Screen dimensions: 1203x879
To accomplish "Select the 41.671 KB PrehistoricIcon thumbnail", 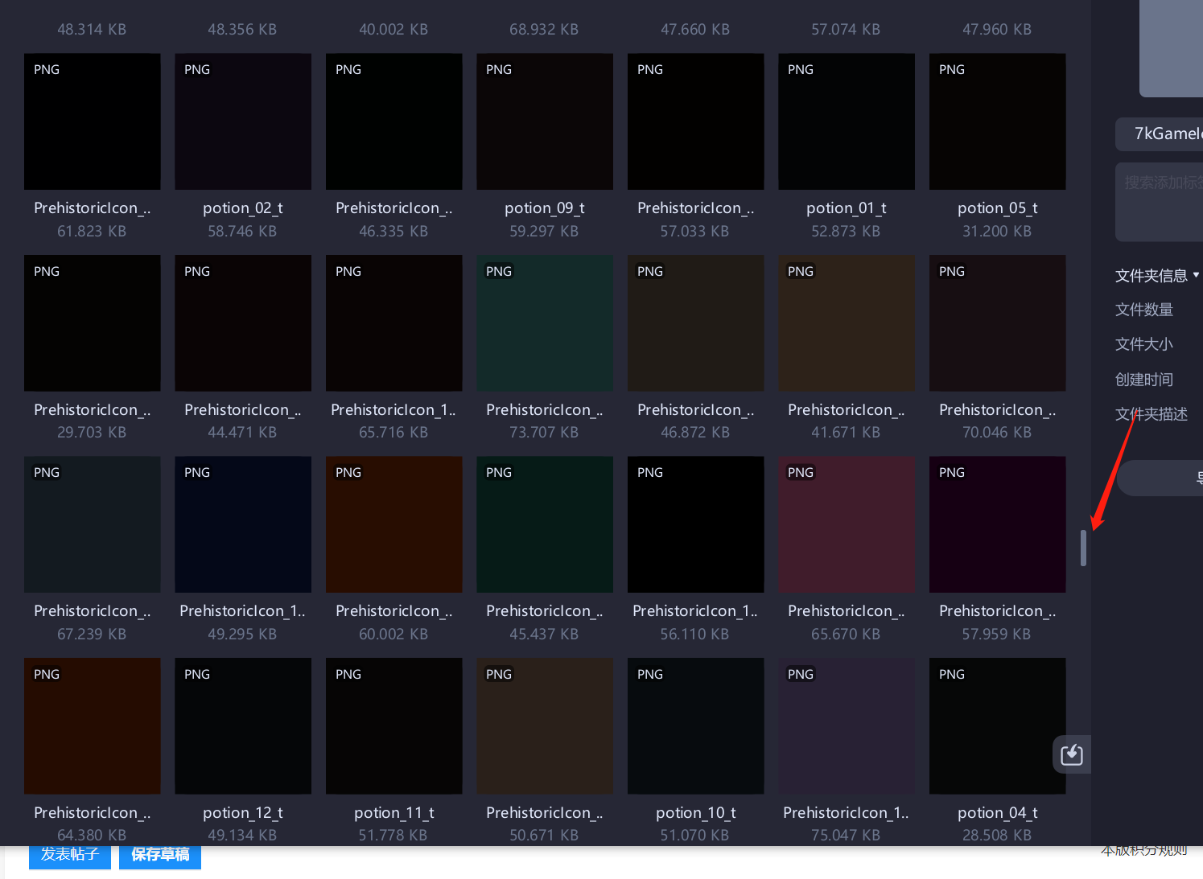I will pos(847,323).
